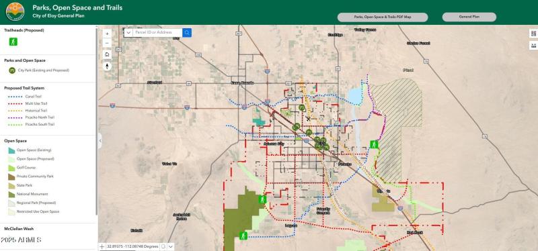Open the General Plan button
The image size is (538, 251).
[469, 17]
